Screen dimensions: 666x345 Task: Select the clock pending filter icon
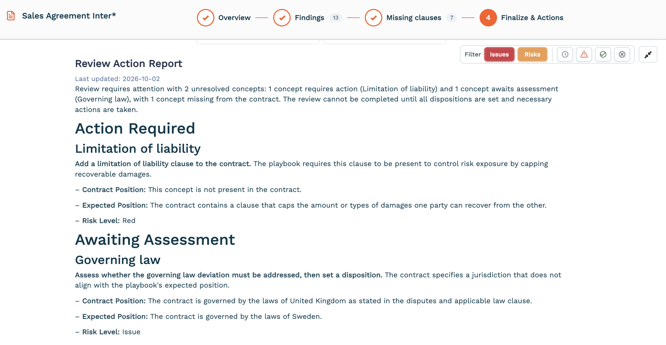[565, 54]
